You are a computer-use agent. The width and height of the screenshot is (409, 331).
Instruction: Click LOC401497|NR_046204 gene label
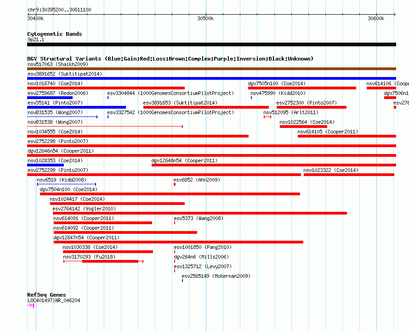coord(54,300)
